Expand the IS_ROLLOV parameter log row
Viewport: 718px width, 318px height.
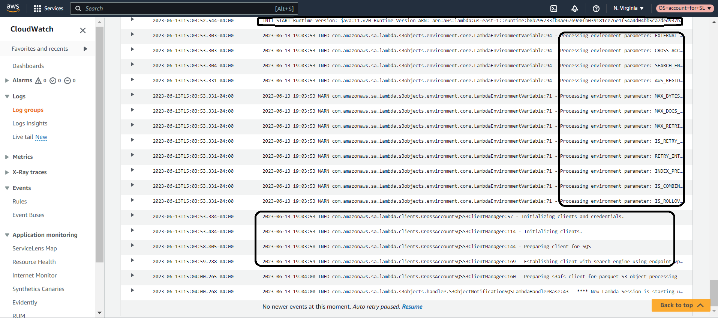coord(132,200)
